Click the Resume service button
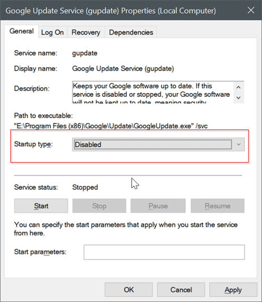 point(218,206)
